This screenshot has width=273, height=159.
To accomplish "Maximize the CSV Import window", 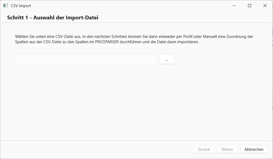I will pos(250,6).
